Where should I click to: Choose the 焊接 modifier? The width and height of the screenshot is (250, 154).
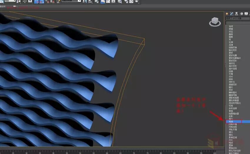pyautogui.click(x=231, y=29)
